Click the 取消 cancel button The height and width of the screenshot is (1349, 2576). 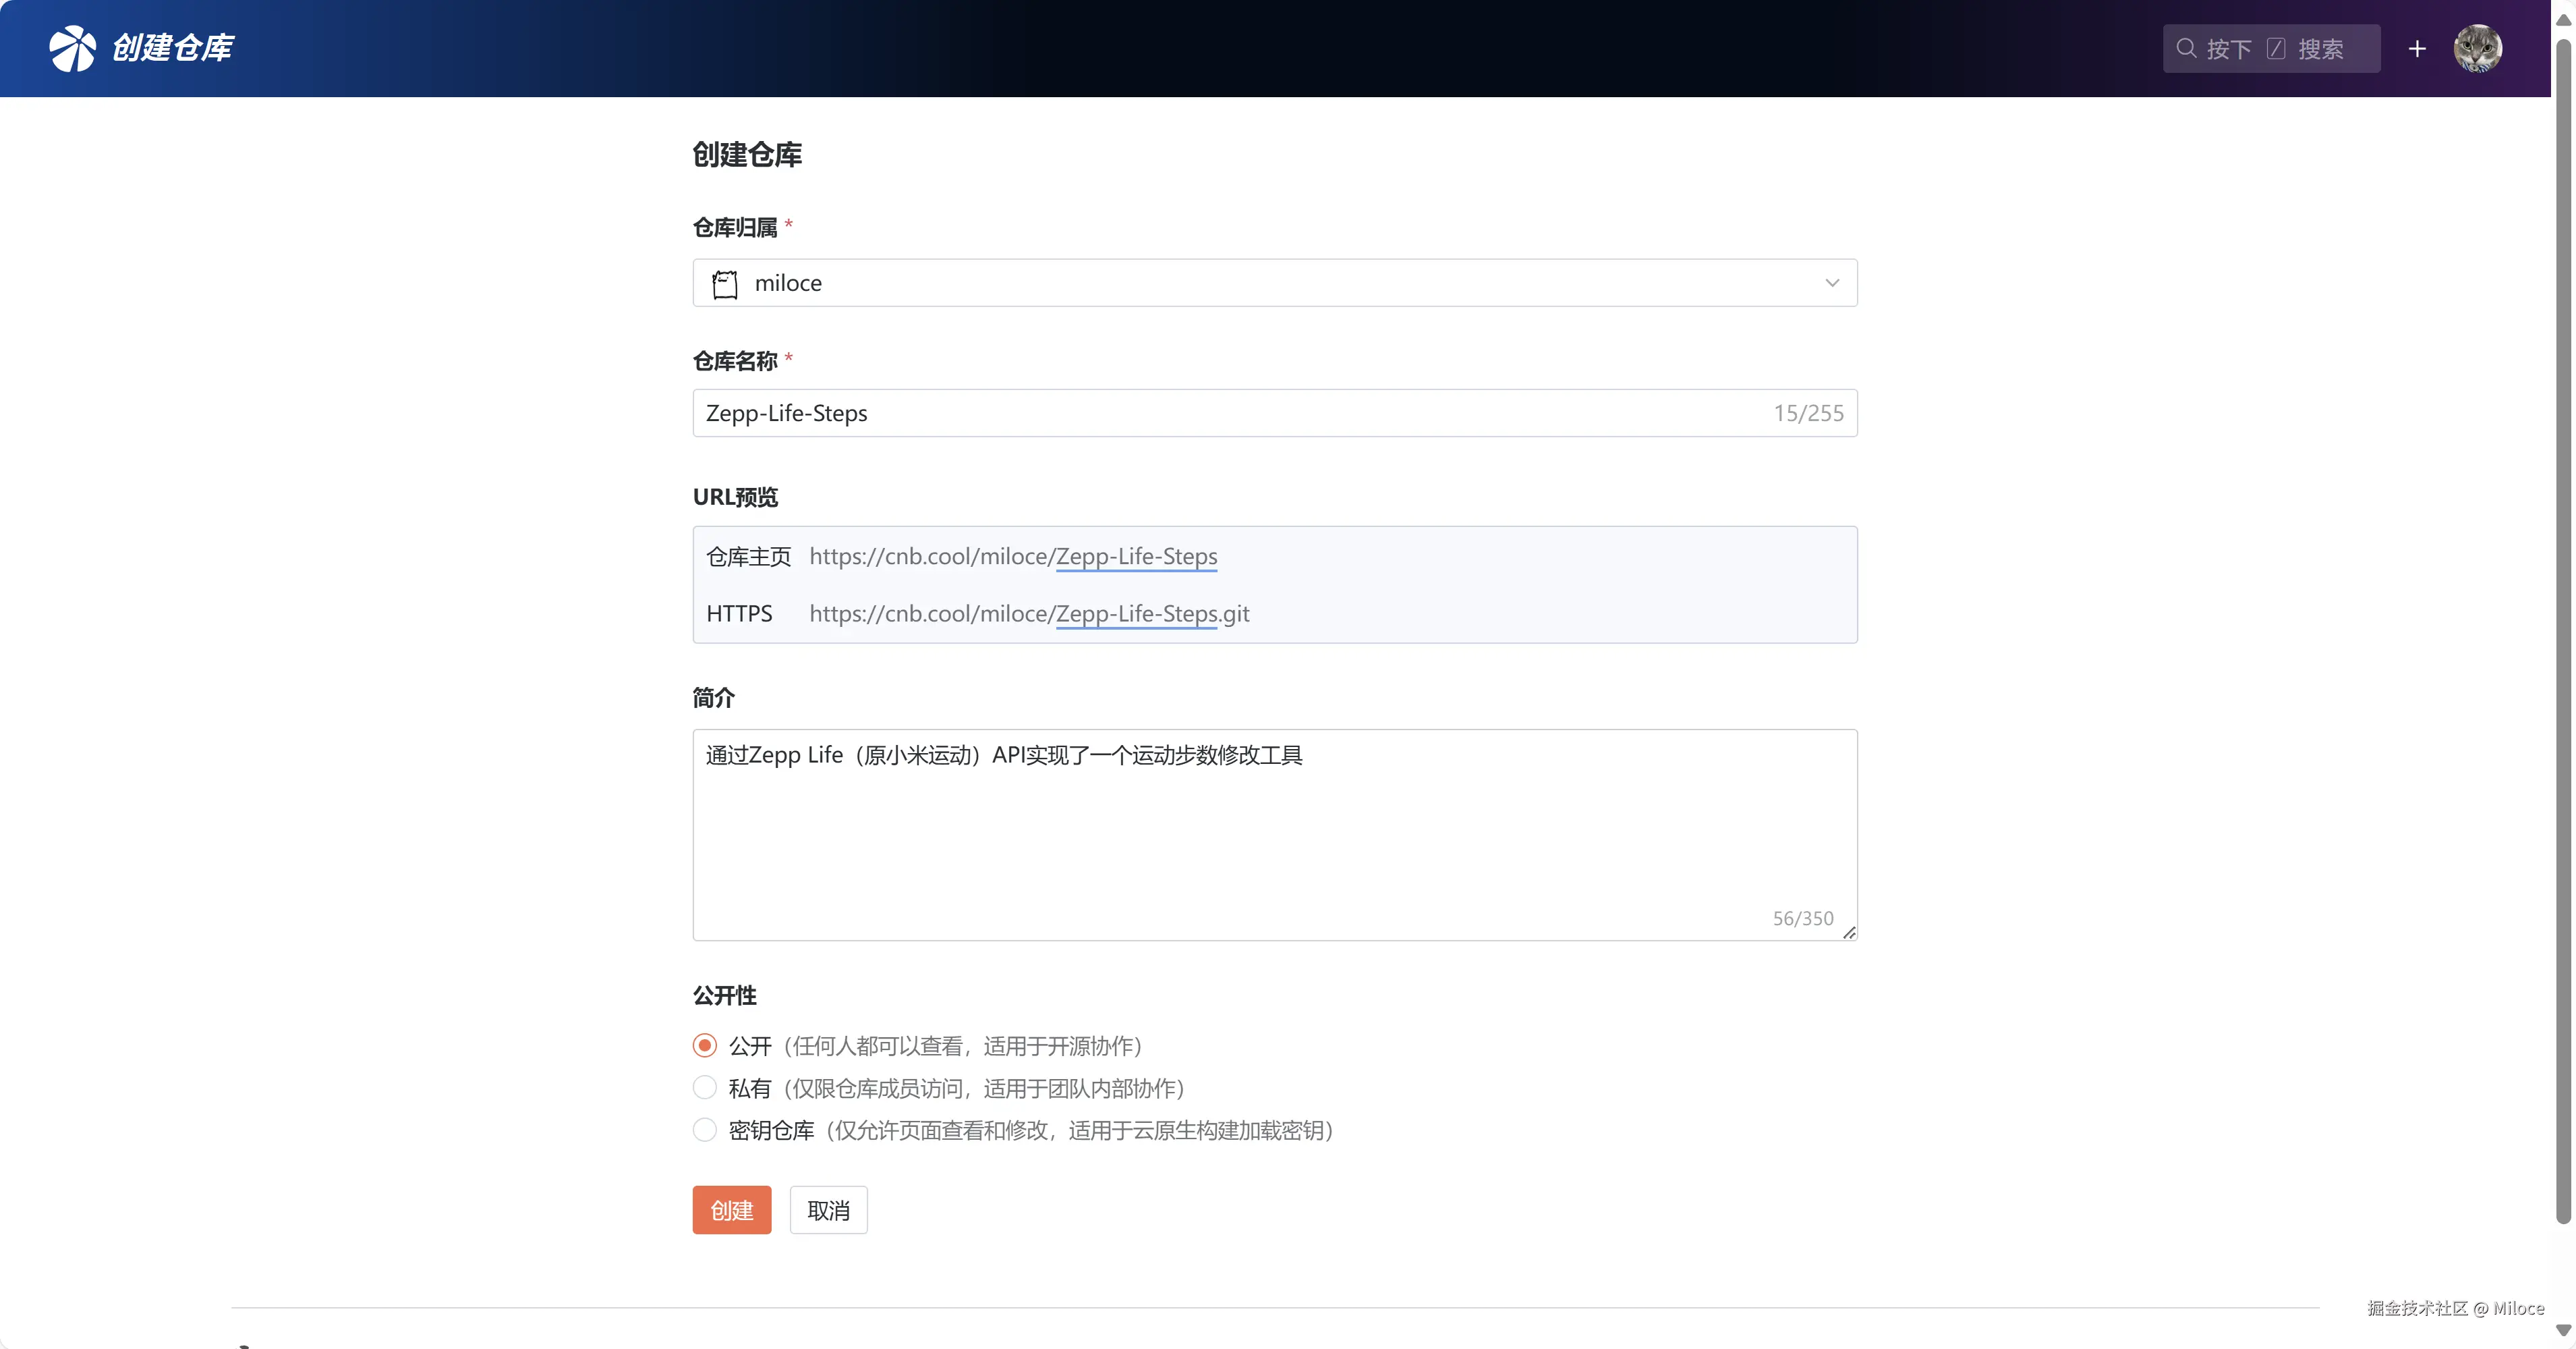click(828, 1210)
